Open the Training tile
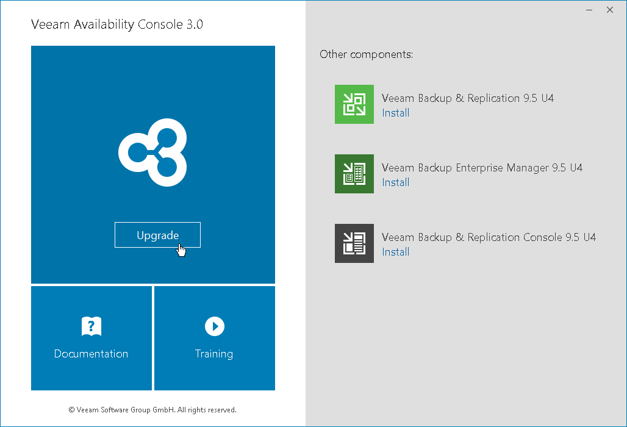The image size is (627, 427). point(215,338)
